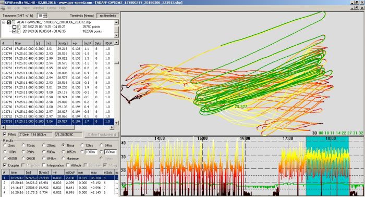365x197 pixels.
Task: Open the View menu
Action: coord(26,8)
